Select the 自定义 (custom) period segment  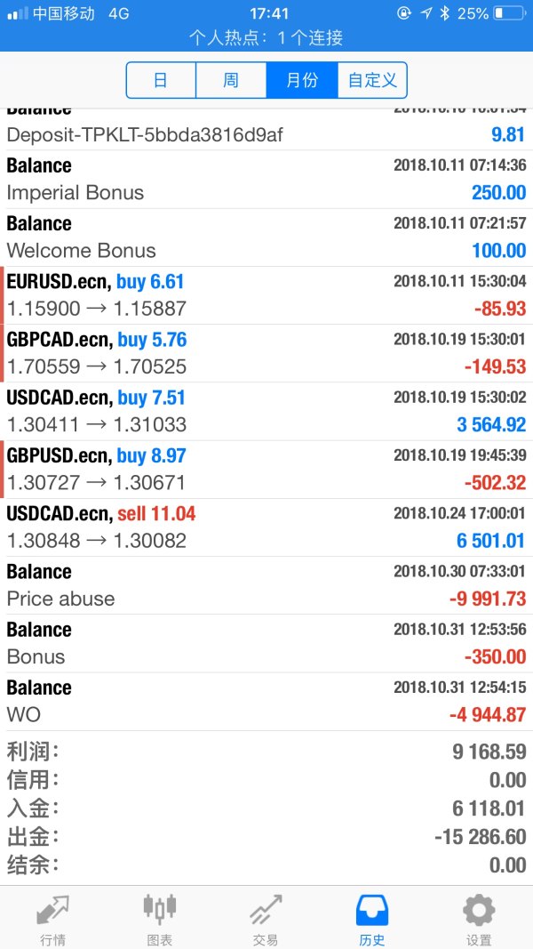pyautogui.click(x=372, y=80)
